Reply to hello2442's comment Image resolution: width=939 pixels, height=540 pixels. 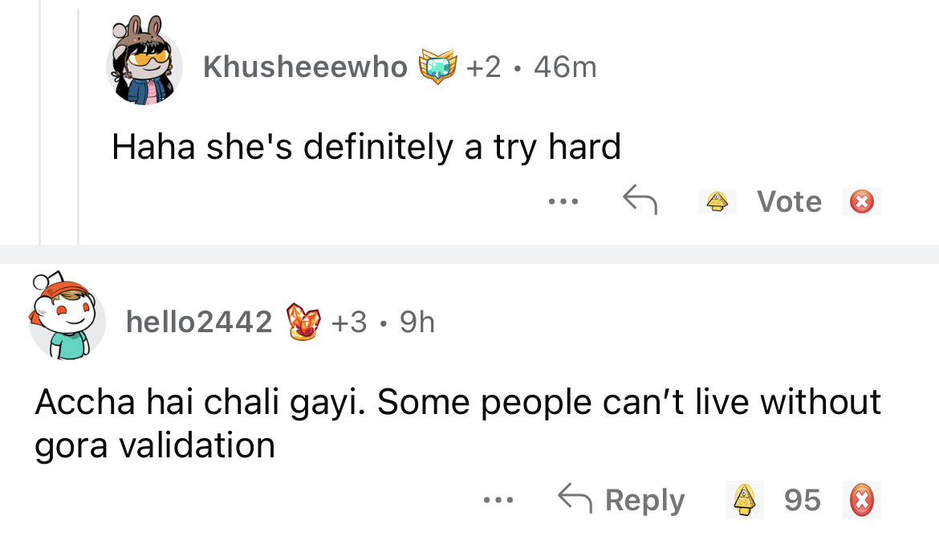click(622, 500)
